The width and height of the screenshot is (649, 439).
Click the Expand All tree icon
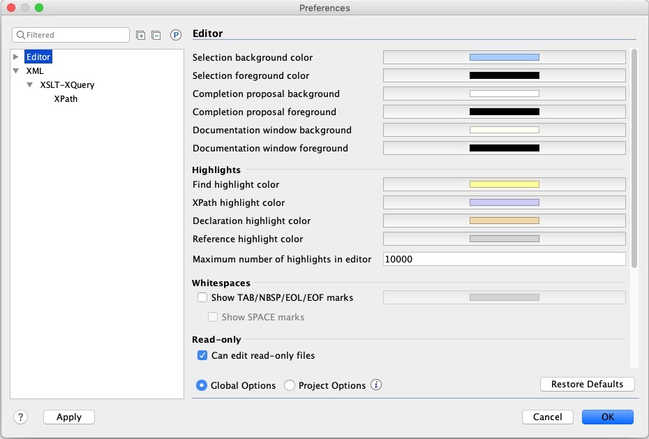pos(140,35)
